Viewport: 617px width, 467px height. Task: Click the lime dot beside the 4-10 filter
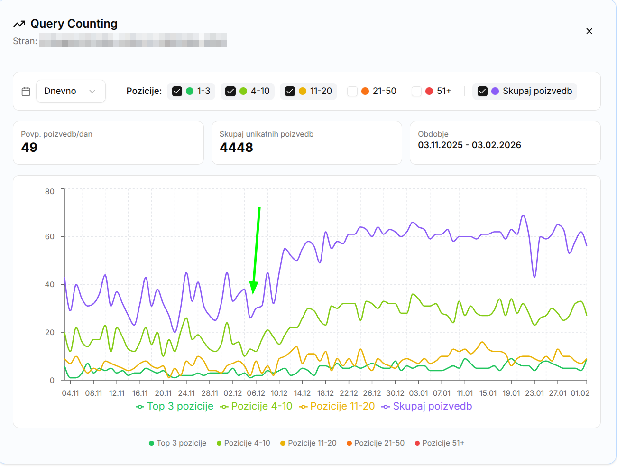(x=243, y=91)
